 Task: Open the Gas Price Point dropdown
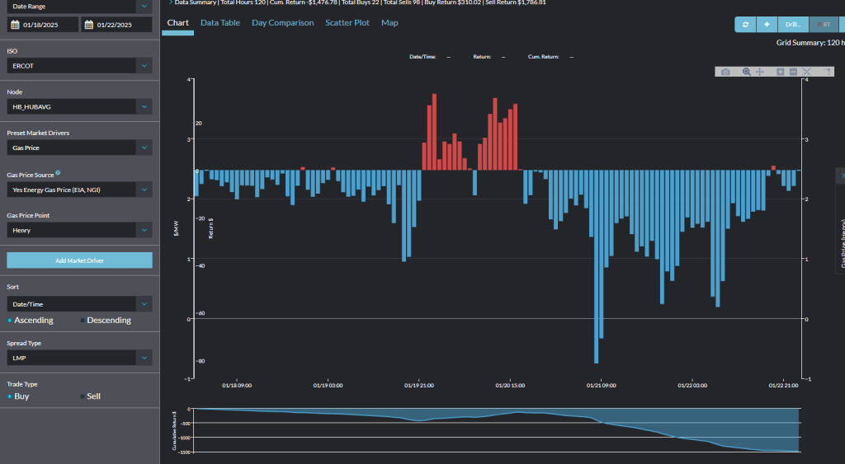(144, 231)
